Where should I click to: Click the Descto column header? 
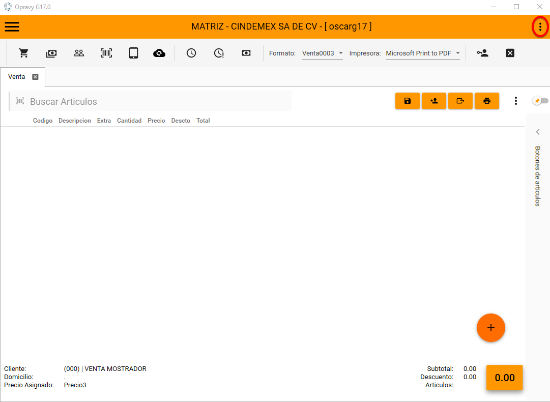(181, 121)
